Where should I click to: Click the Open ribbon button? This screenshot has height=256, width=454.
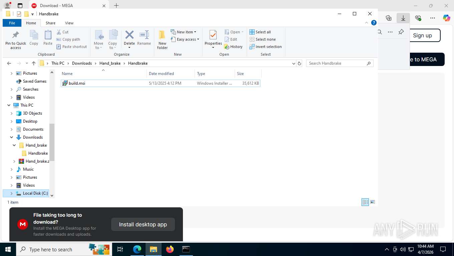[234, 32]
